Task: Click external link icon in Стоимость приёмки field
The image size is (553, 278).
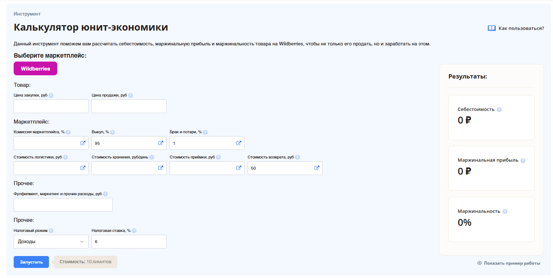Action: [238, 168]
